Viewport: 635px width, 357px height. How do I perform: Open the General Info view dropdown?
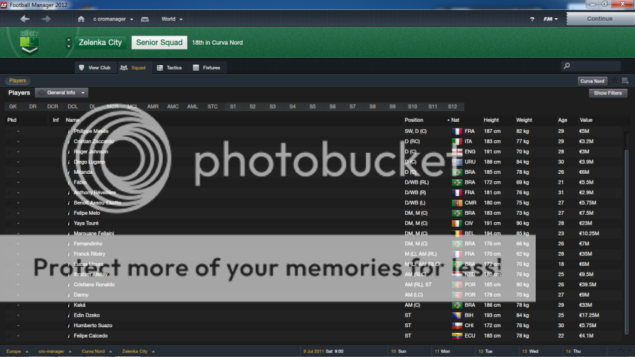point(61,93)
